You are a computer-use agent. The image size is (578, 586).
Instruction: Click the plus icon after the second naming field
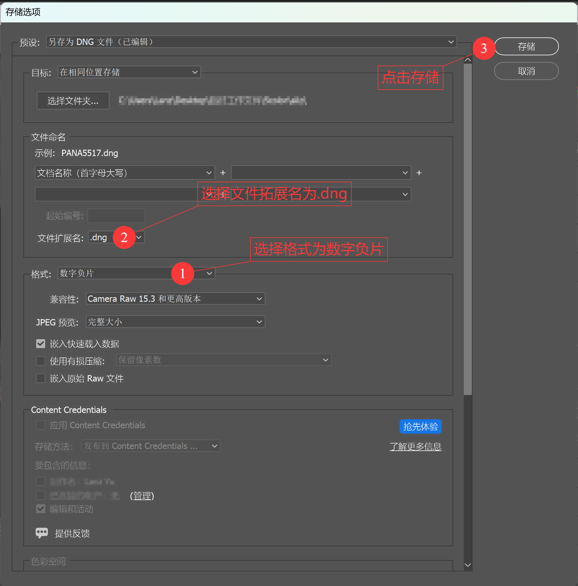419,173
